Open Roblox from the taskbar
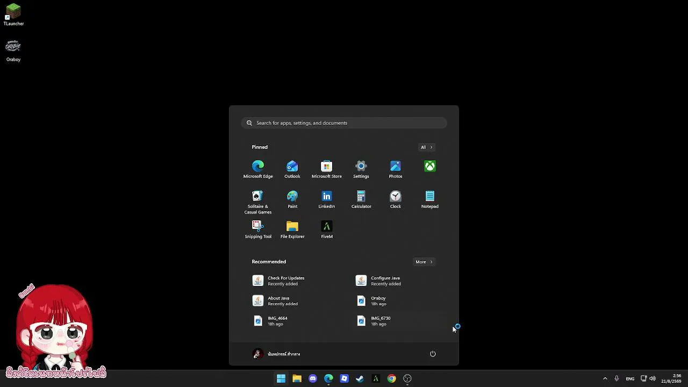The width and height of the screenshot is (688, 387). pyautogui.click(x=345, y=378)
